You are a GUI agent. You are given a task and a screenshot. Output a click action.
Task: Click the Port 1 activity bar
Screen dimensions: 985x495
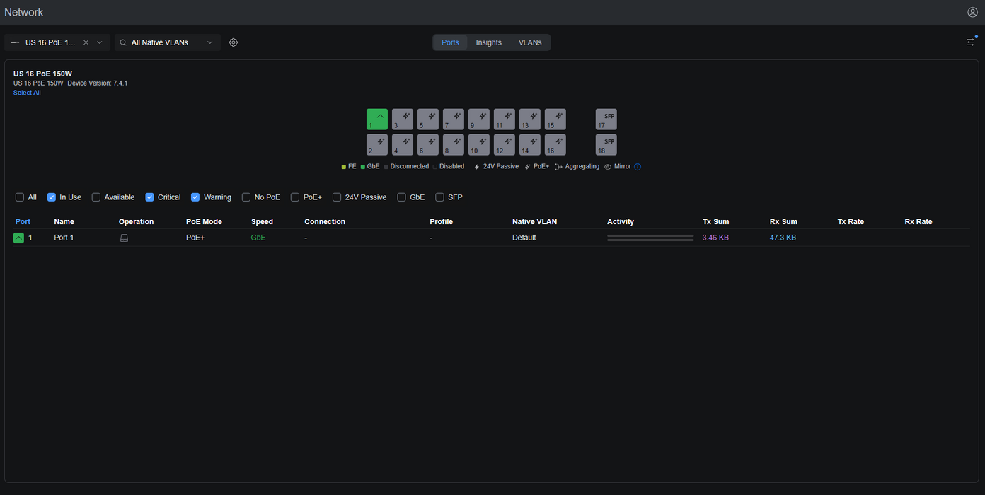point(650,238)
